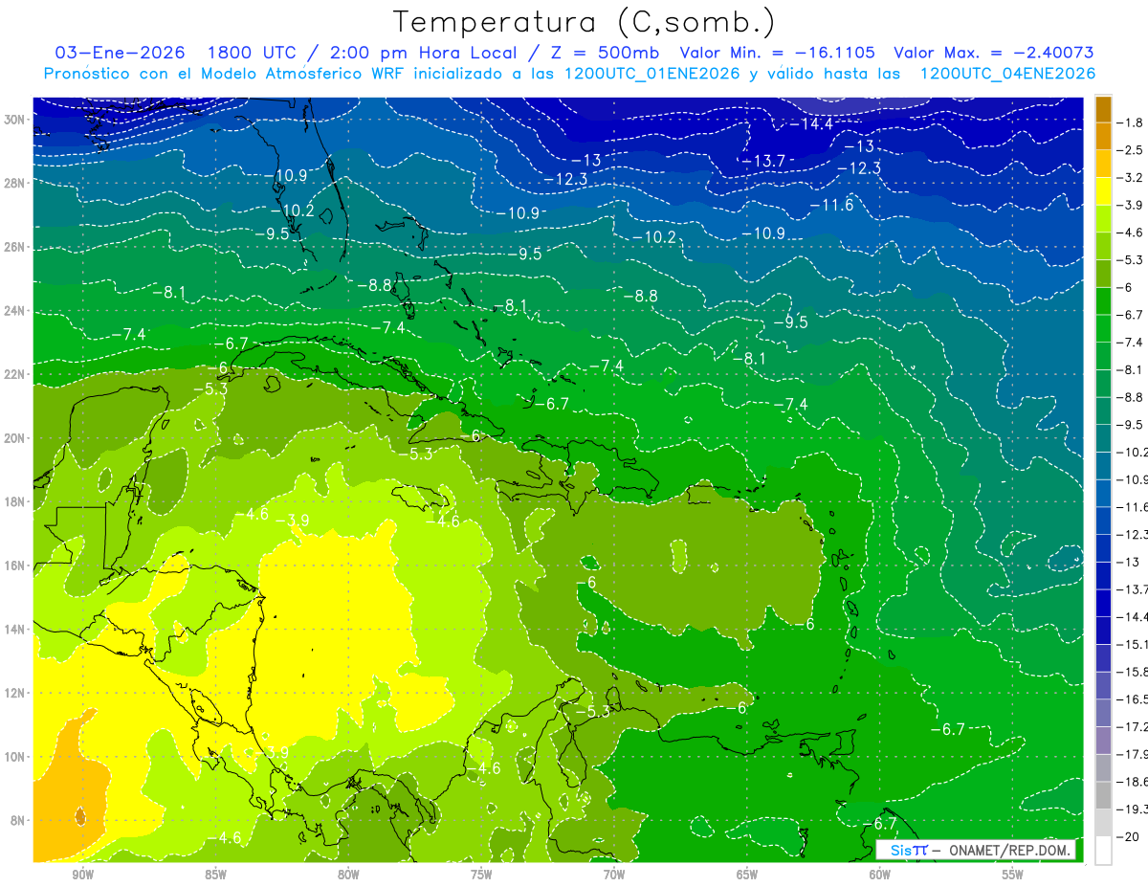
Task: Click the 65W longitude axis label
Action: (747, 875)
